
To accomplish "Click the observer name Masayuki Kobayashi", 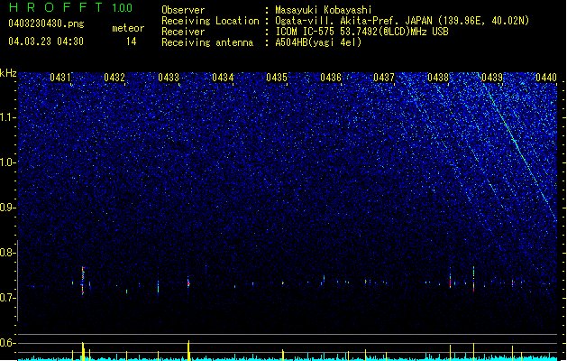I will click(324, 10).
